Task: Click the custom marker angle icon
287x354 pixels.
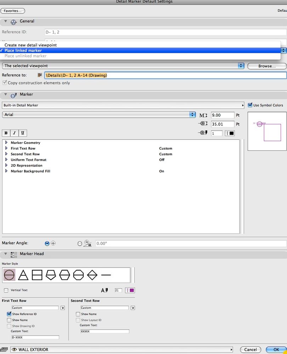Action: click(88, 243)
